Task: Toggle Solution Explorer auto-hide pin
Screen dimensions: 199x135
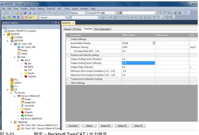Action: [x=56, y=23]
